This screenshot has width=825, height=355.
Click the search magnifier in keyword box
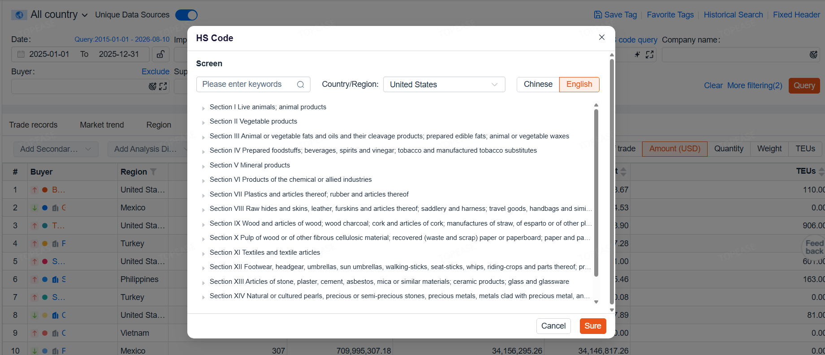(x=301, y=85)
